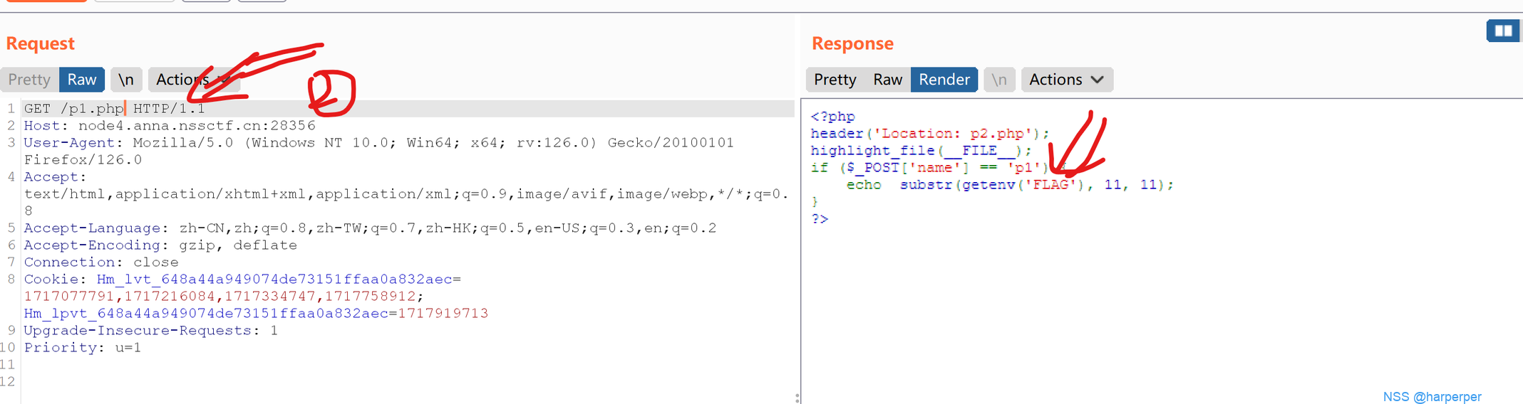Switch Request view to Pretty tab
This screenshot has width=1523, height=404.
click(29, 80)
